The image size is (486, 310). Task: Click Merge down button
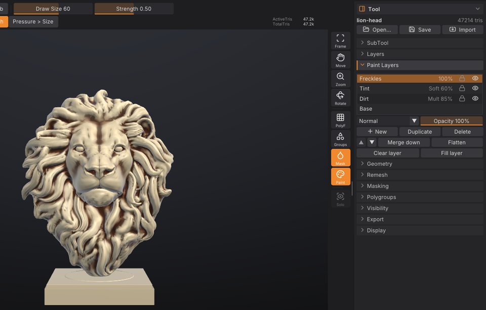(404, 143)
